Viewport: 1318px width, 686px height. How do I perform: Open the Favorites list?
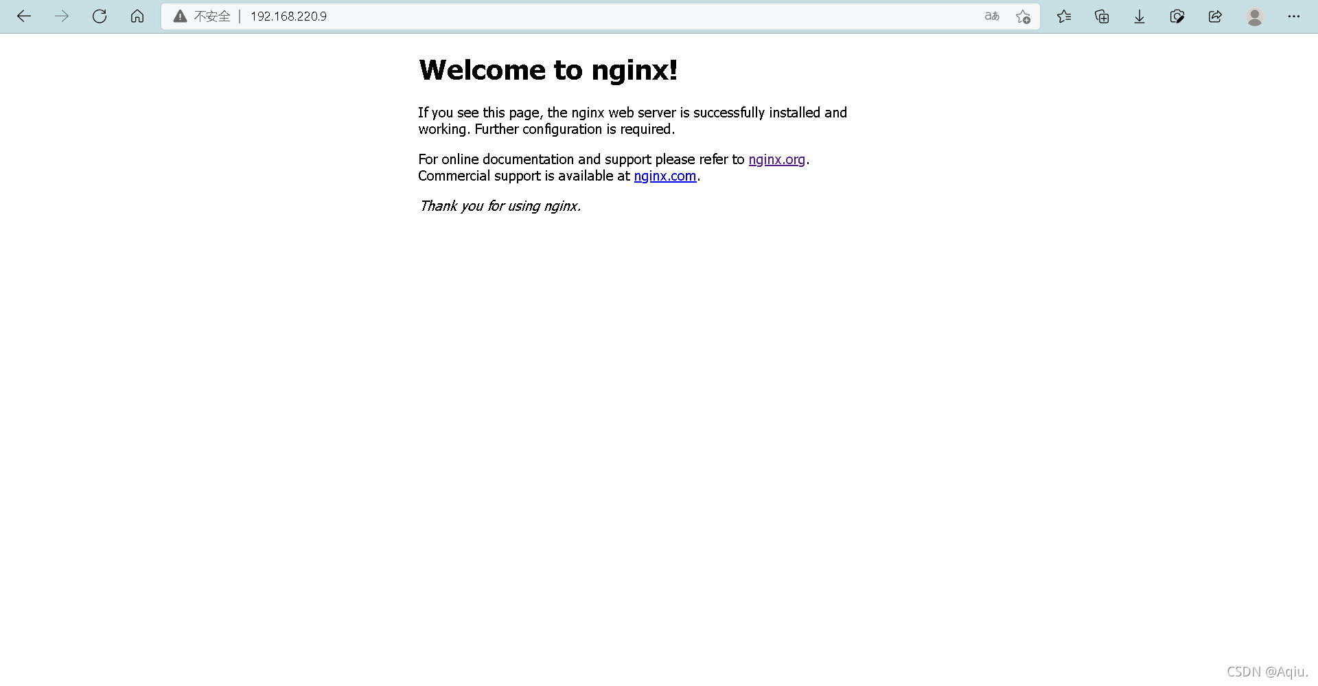tap(1064, 16)
